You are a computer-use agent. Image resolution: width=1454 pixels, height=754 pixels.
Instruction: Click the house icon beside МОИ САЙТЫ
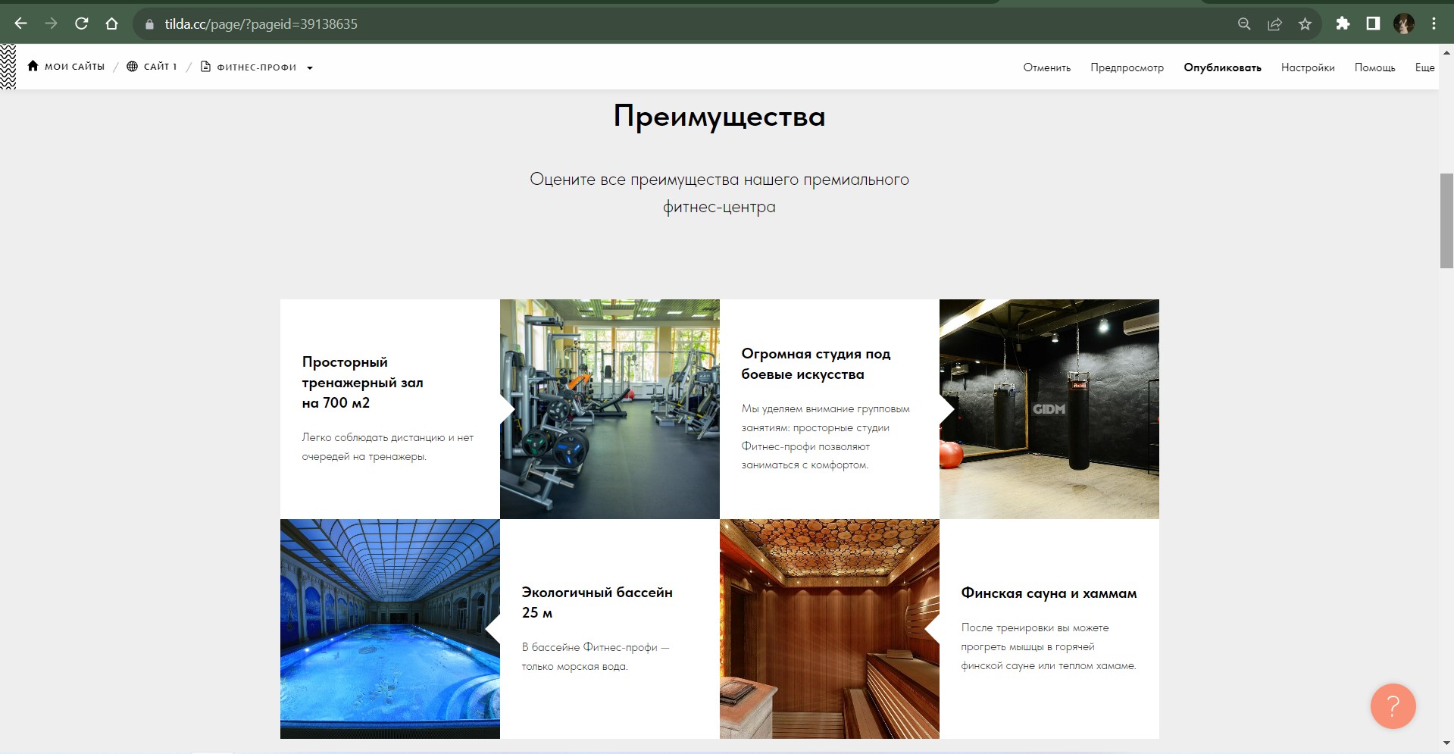[x=33, y=66]
